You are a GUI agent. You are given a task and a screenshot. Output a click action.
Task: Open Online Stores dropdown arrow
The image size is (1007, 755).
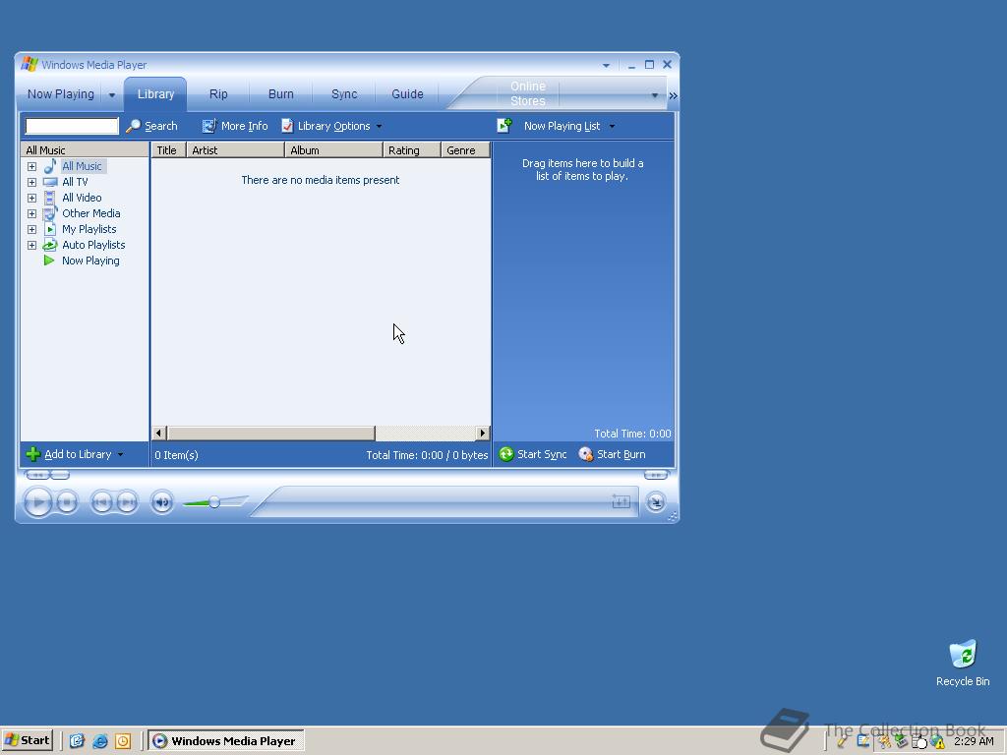click(654, 95)
